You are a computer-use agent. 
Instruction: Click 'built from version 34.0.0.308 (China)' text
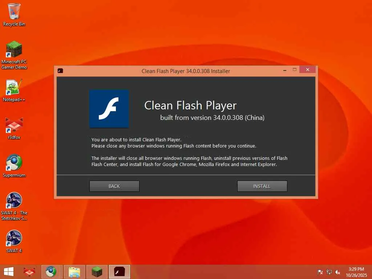pyautogui.click(x=212, y=118)
